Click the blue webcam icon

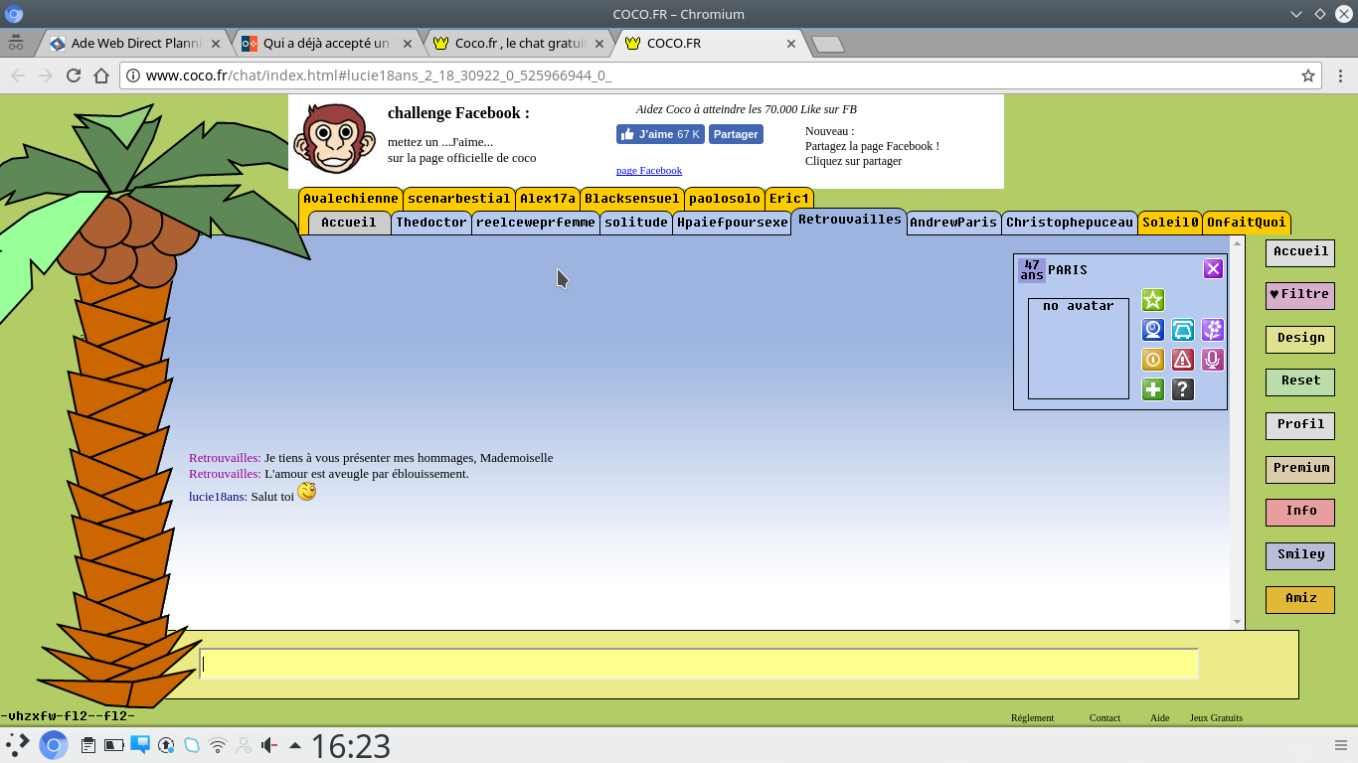[1153, 330]
